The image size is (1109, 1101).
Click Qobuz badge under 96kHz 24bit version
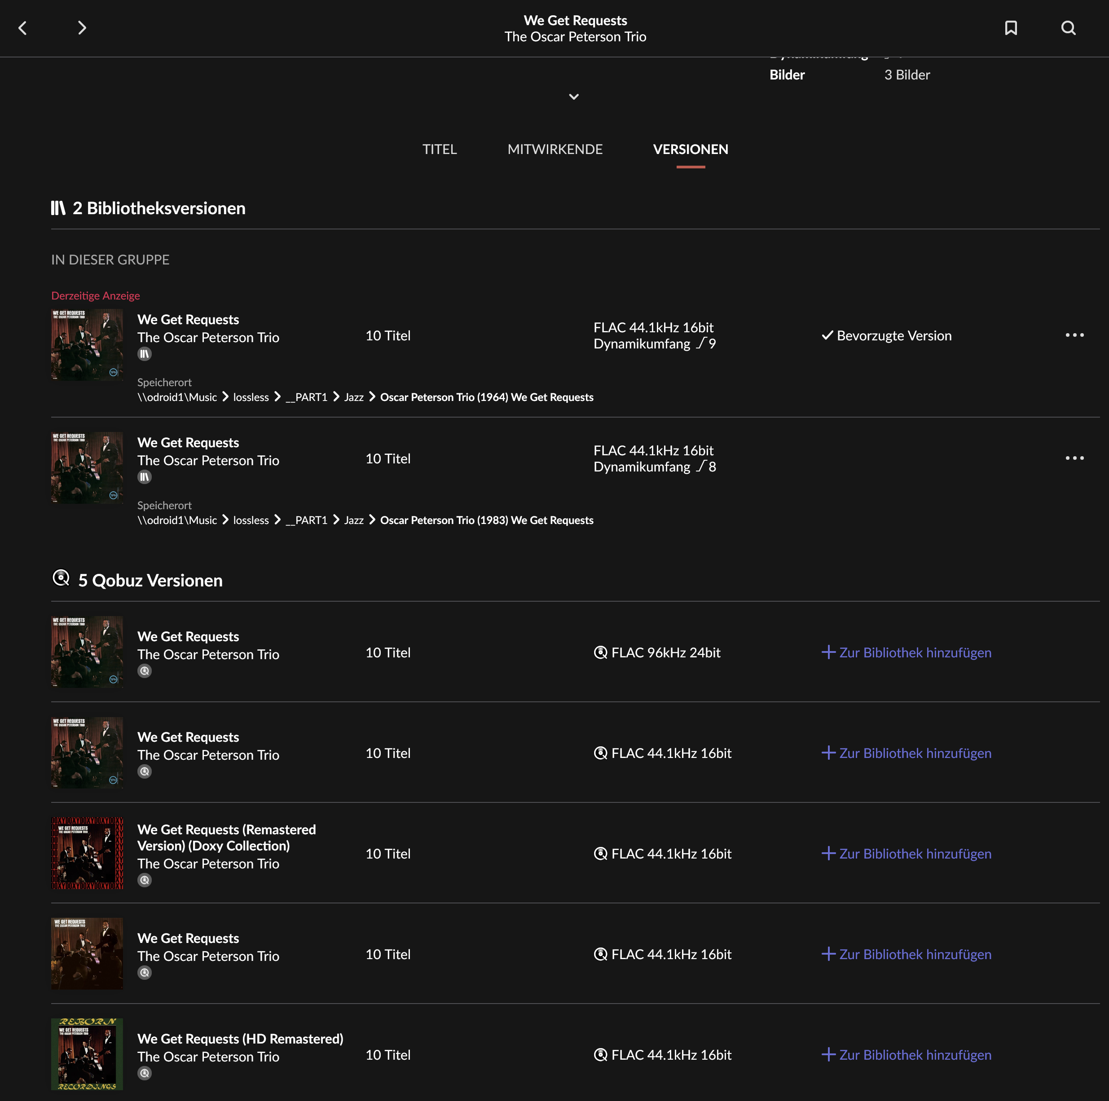pos(145,671)
